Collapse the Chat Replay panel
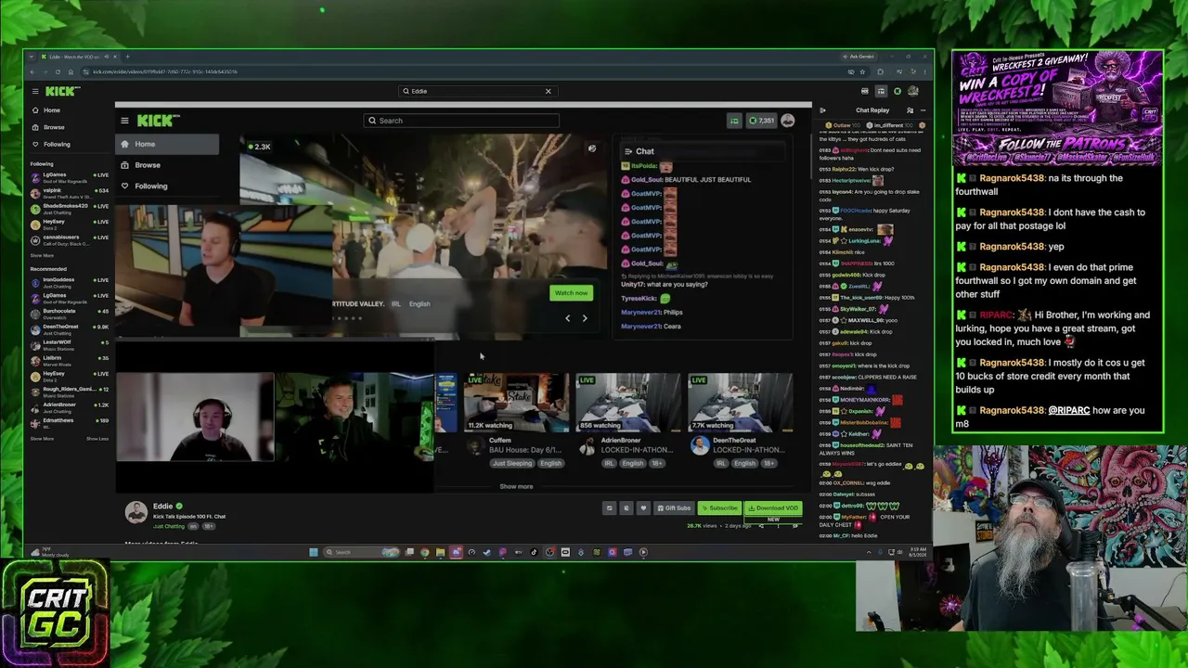Image resolution: width=1188 pixels, height=668 pixels. [x=822, y=110]
